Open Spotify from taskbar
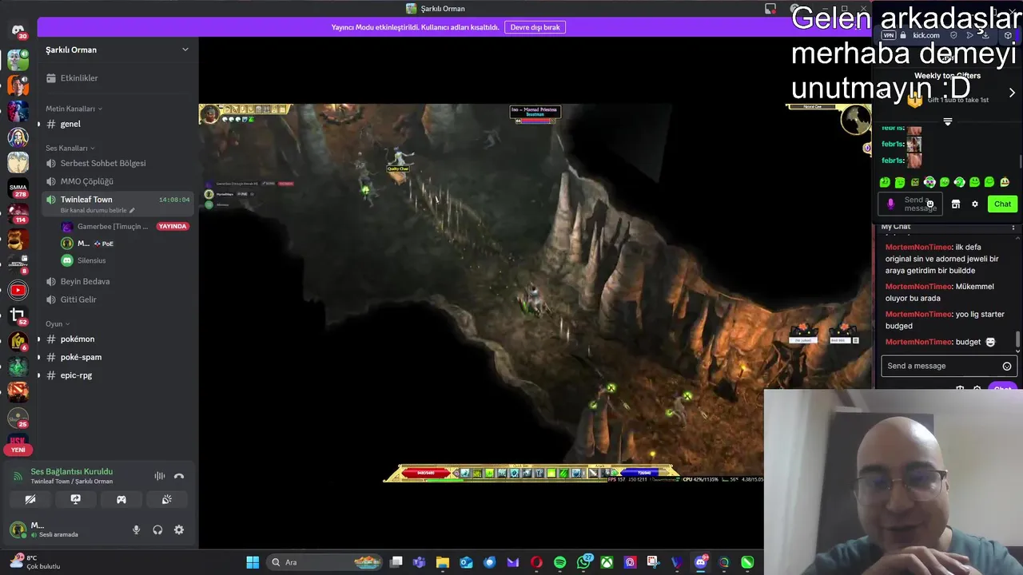The width and height of the screenshot is (1023, 575). tap(559, 562)
